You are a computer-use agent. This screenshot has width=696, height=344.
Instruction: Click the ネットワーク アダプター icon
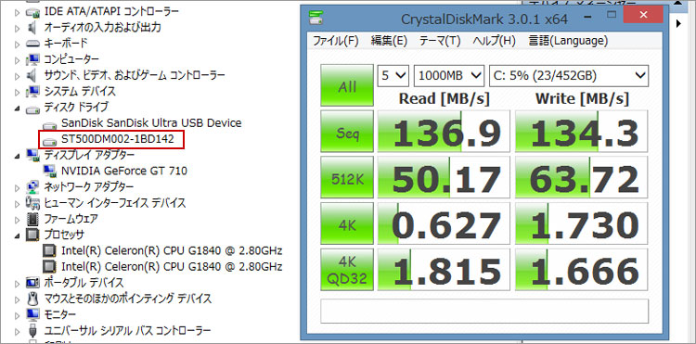click(x=32, y=186)
